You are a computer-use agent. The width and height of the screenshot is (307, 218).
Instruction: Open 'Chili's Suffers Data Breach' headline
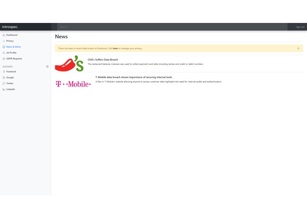coord(103,60)
